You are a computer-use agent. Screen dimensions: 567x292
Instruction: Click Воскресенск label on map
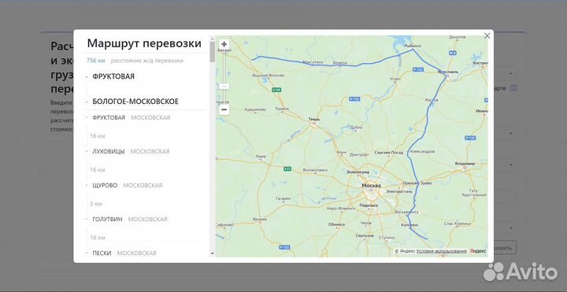407,212
